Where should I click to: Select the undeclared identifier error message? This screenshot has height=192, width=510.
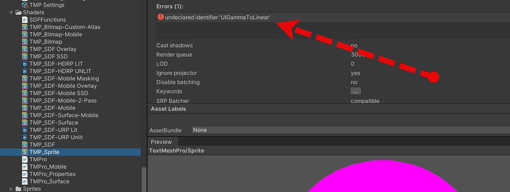218,17
